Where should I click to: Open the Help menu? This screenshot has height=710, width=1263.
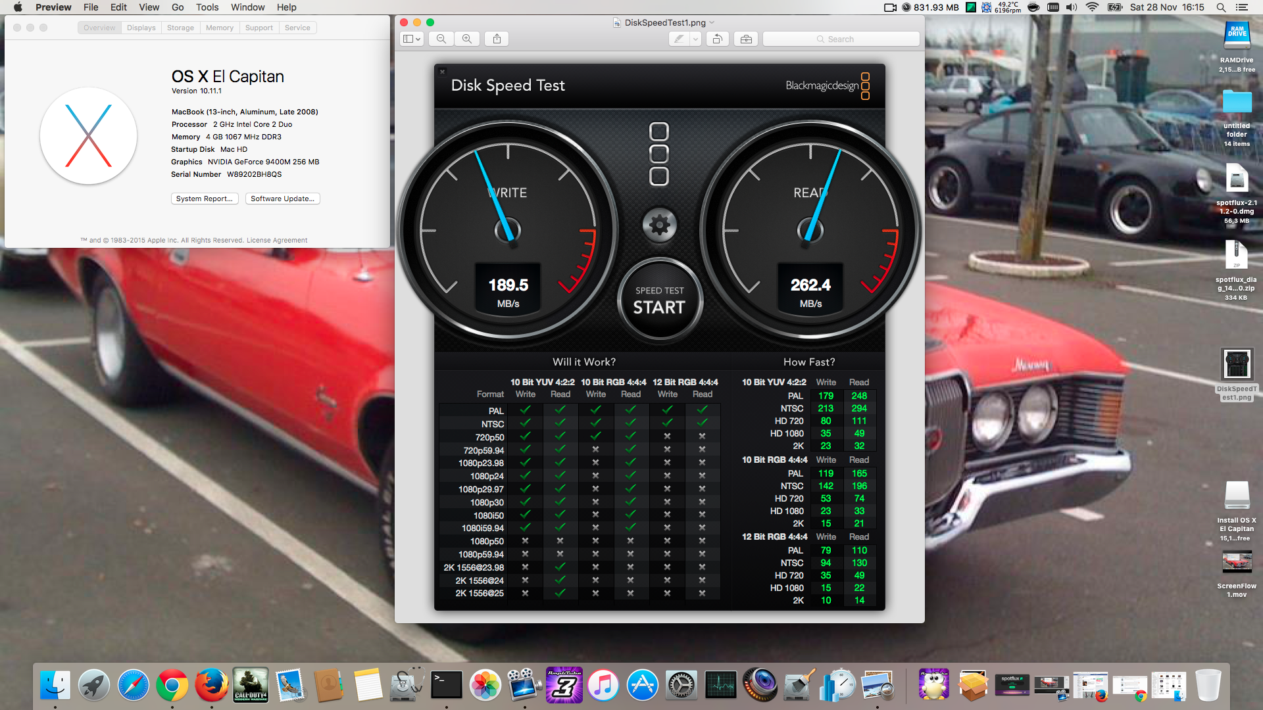287,7
